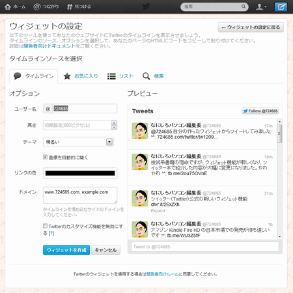Click the preview scrollbar thumb

click(279, 133)
